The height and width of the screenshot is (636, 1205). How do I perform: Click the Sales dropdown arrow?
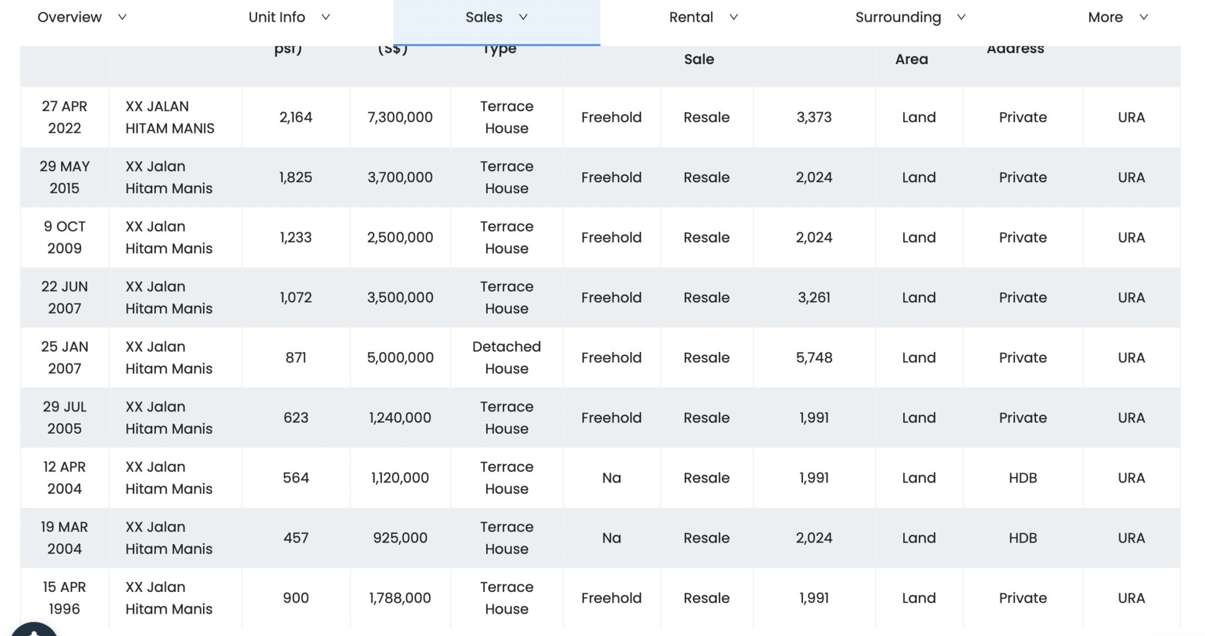523,17
